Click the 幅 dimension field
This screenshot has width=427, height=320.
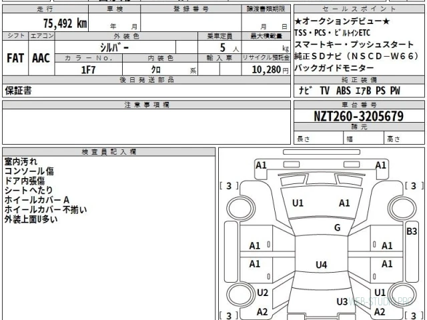pyautogui.click(x=364, y=138)
